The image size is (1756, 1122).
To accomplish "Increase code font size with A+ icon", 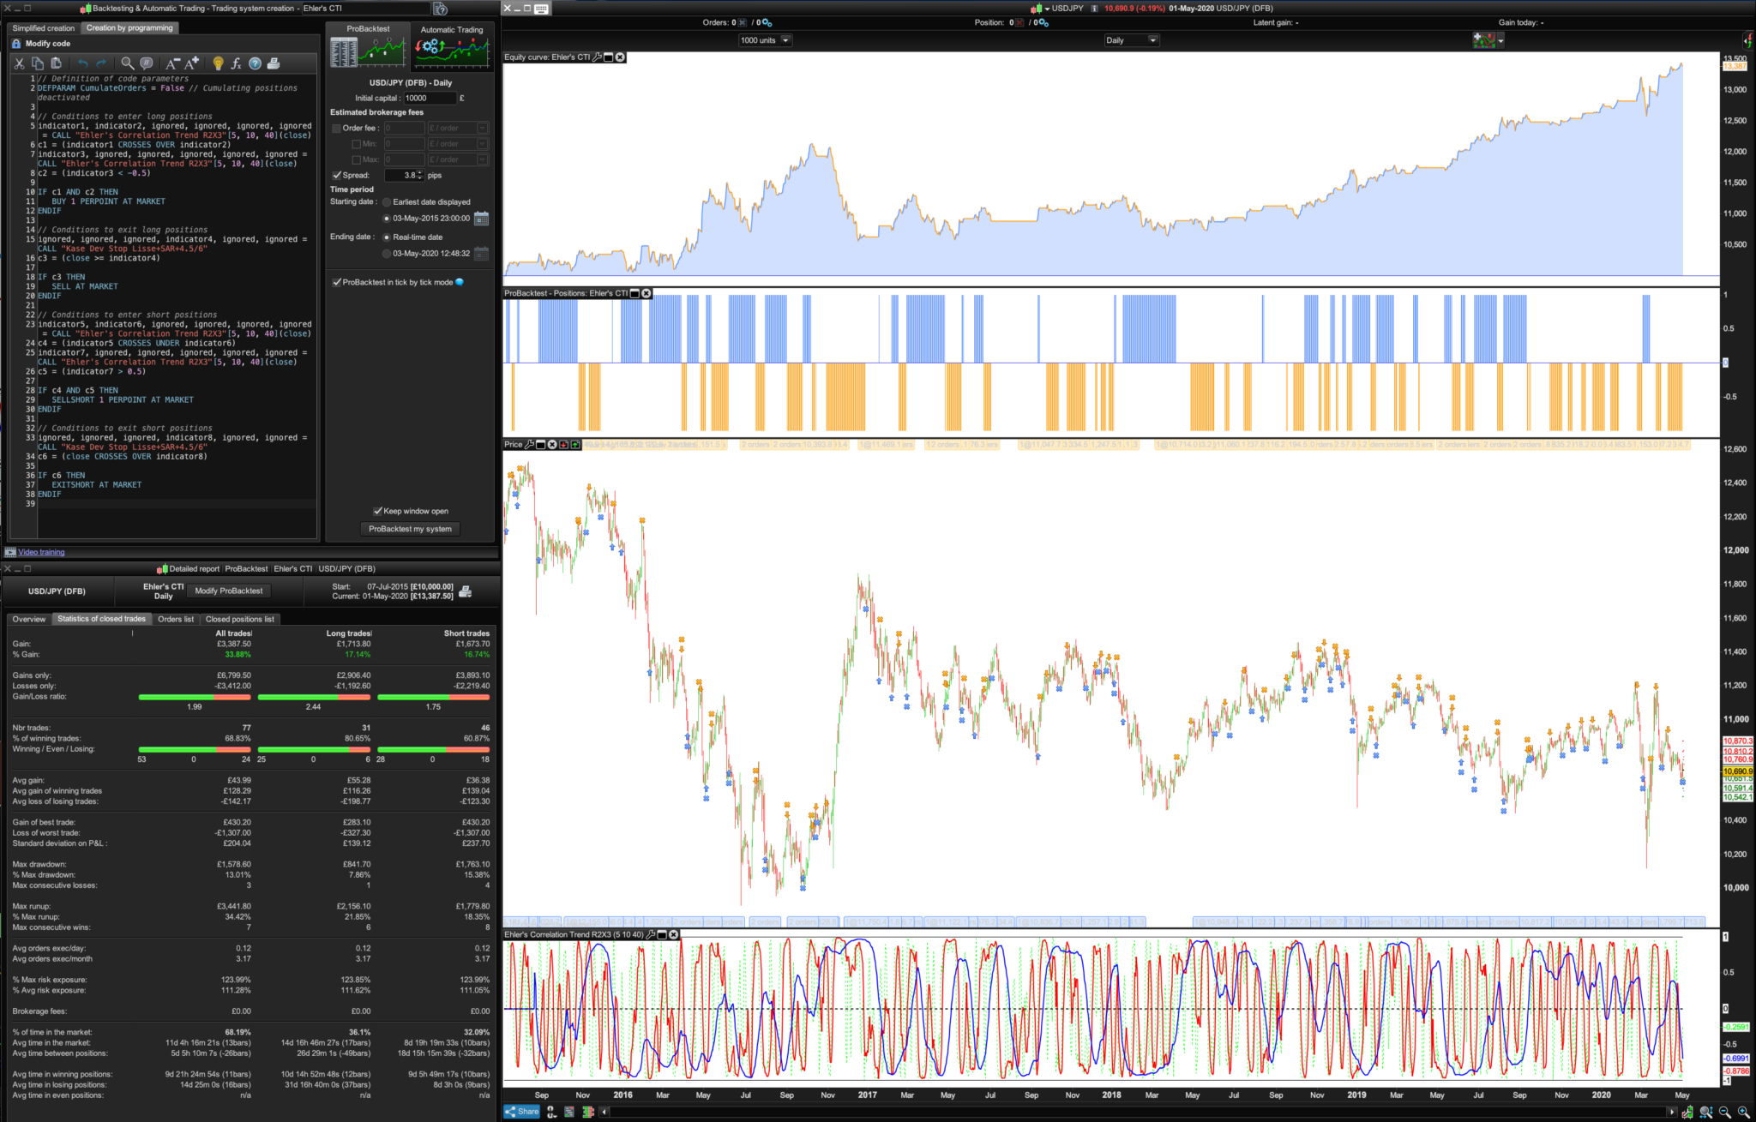I will pyautogui.click(x=192, y=63).
